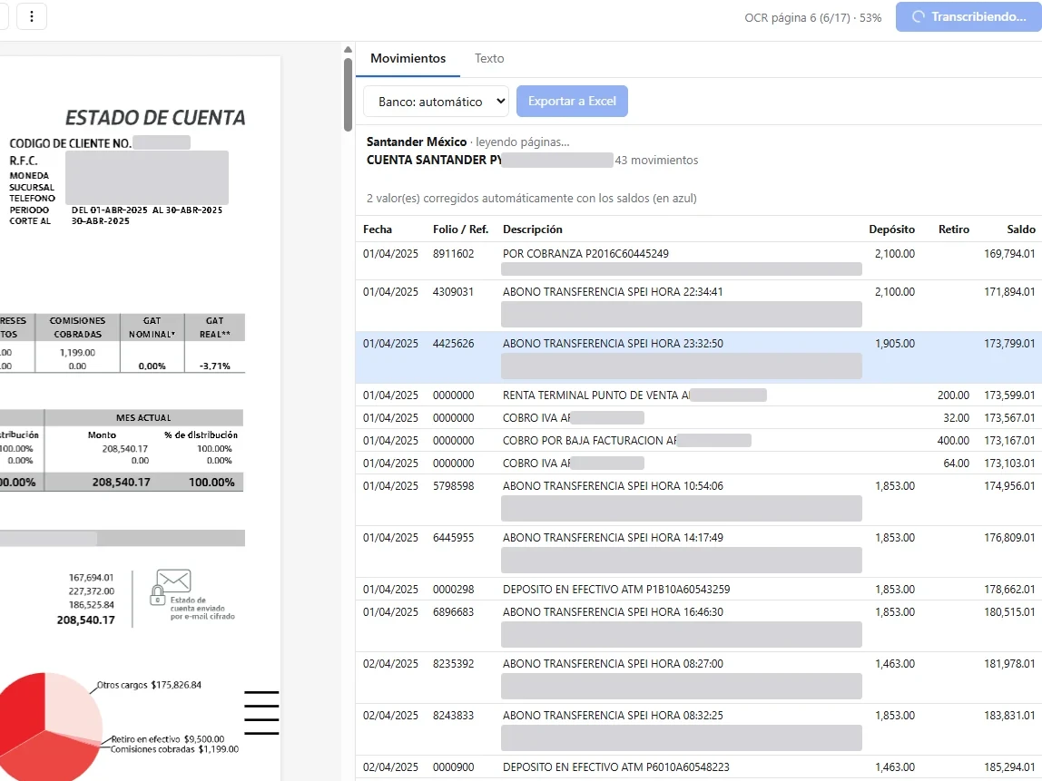Select COBRO POR BAJA FACTURACION row
1042x781 pixels.
coord(698,440)
